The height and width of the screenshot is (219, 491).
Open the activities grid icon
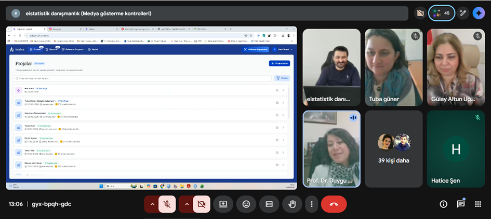[477, 204]
